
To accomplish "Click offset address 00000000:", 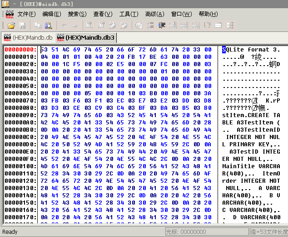I will click(x=20, y=50).
